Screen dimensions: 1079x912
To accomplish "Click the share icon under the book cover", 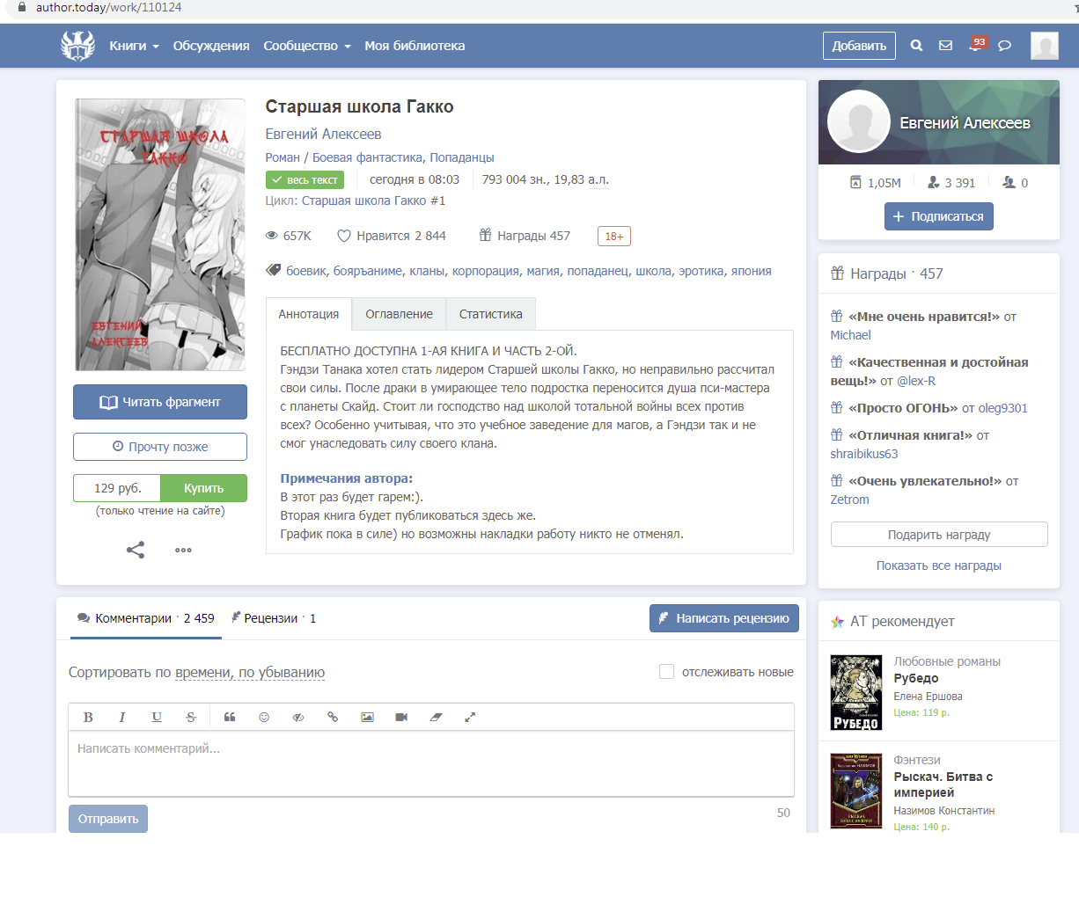I will [136, 551].
